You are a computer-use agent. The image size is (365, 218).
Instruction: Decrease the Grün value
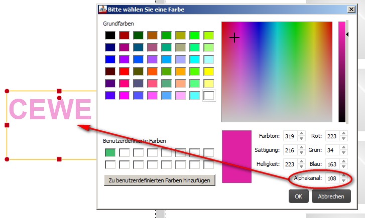(343, 153)
